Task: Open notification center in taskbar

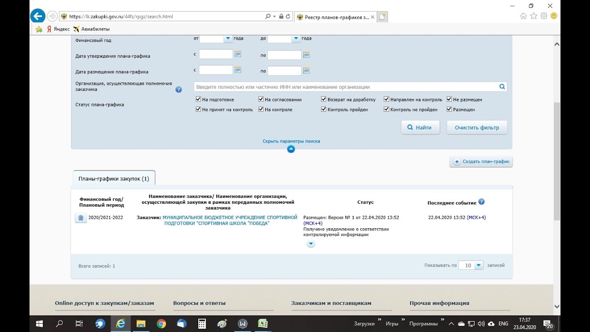Action: pyautogui.click(x=549, y=324)
